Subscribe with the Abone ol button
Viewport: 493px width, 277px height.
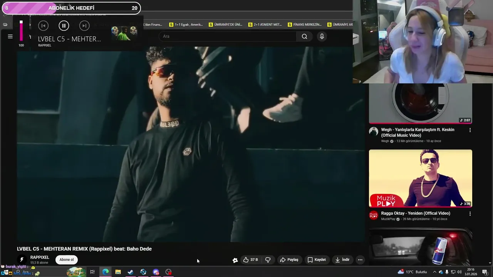66,260
